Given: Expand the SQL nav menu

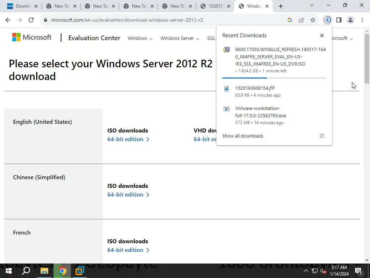Looking at the screenshot, I should (211, 38).
